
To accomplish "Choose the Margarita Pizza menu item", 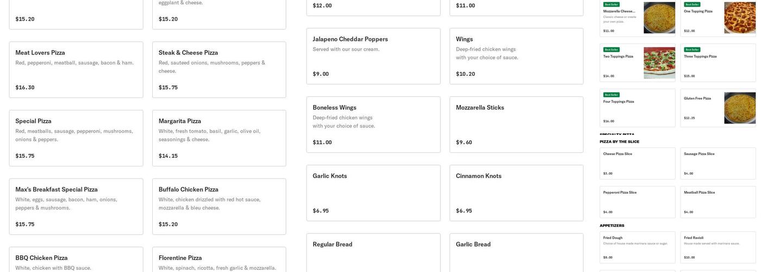I will 219,138.
